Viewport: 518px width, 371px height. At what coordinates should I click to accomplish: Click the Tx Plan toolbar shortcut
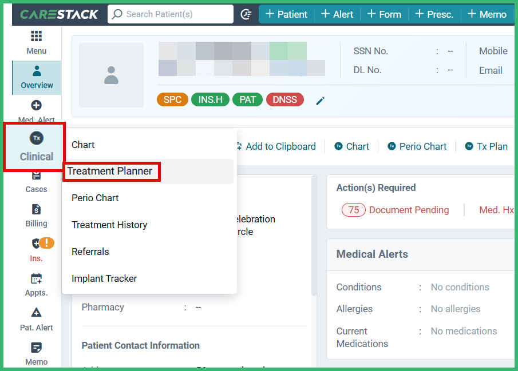(486, 146)
